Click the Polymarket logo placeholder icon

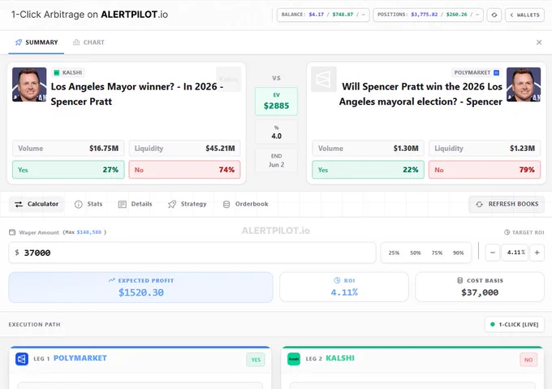click(x=324, y=80)
